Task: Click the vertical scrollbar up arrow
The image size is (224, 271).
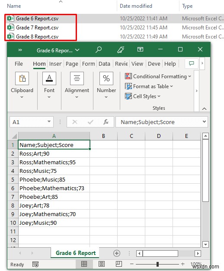Action: pyautogui.click(x=205, y=136)
